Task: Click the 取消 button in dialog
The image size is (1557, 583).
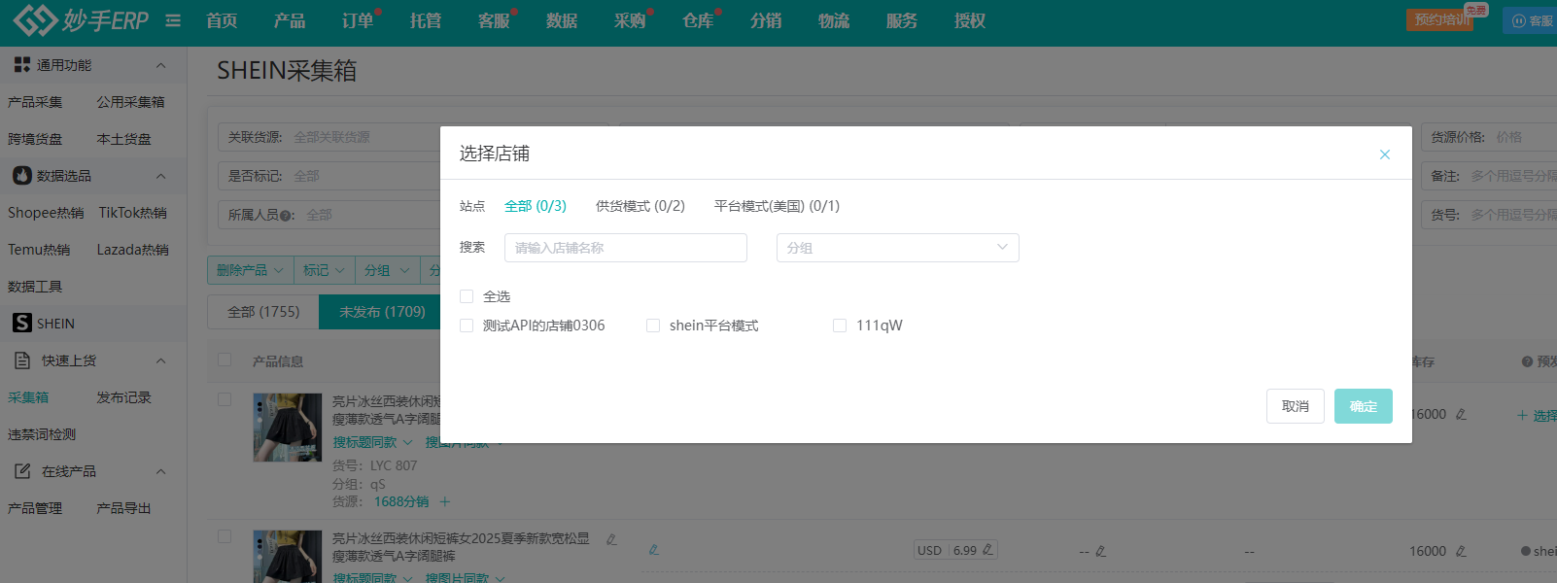Action: (1296, 406)
